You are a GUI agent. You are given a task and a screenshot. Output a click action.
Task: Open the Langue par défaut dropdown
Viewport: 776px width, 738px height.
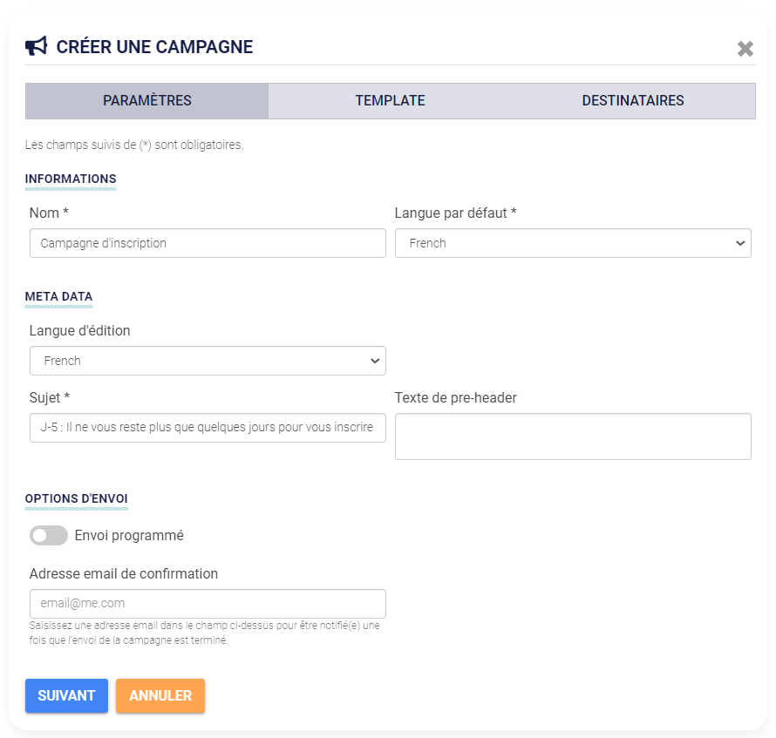[x=573, y=243]
